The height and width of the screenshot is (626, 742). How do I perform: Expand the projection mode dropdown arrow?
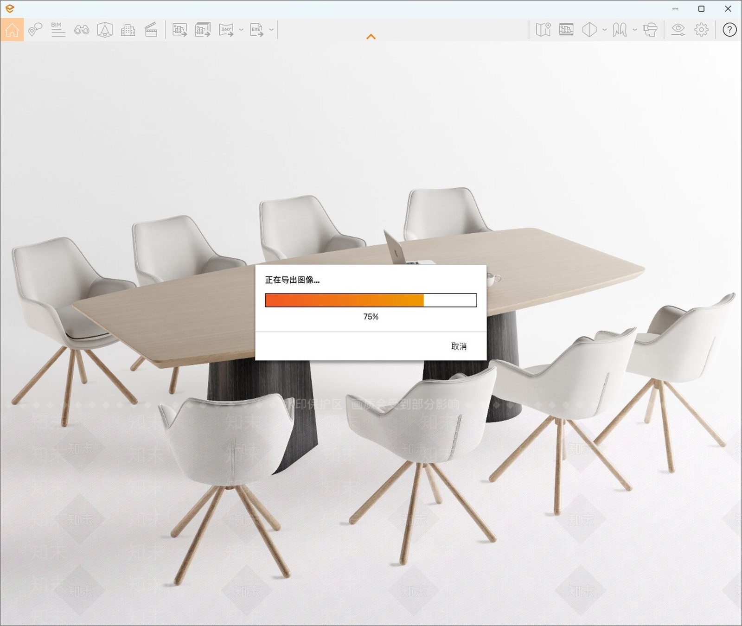pos(604,30)
